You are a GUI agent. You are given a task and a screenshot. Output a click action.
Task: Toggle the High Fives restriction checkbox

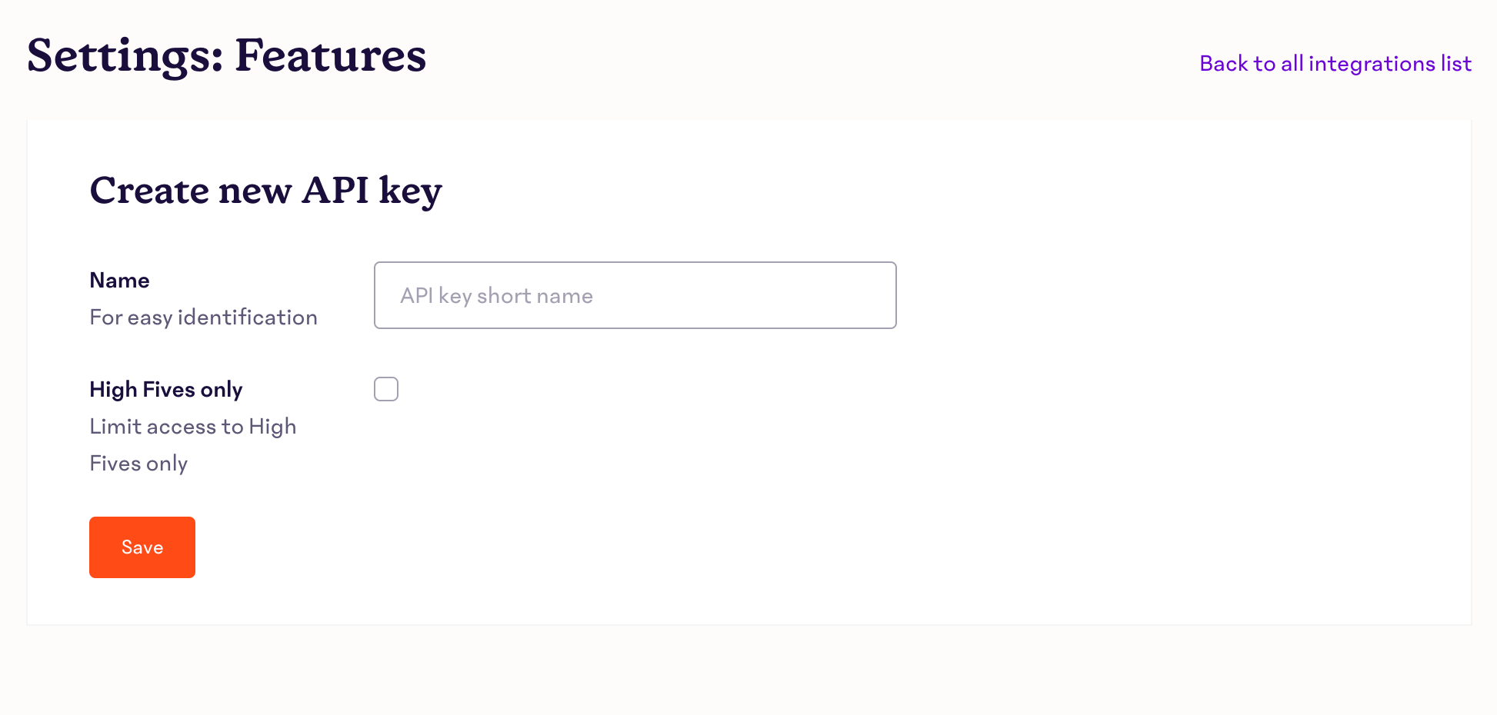point(386,389)
